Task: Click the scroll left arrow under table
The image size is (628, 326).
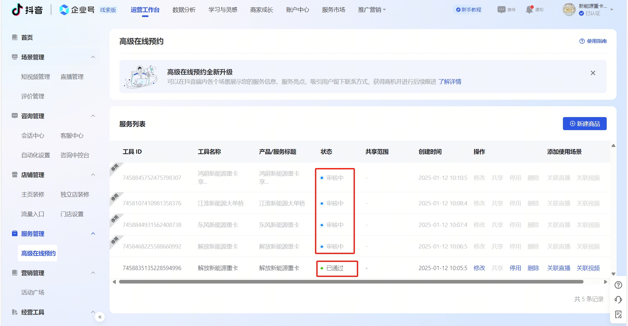Action: point(114,282)
